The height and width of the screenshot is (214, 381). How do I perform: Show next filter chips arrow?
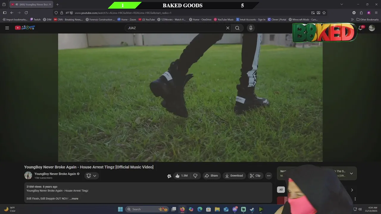[352, 190]
